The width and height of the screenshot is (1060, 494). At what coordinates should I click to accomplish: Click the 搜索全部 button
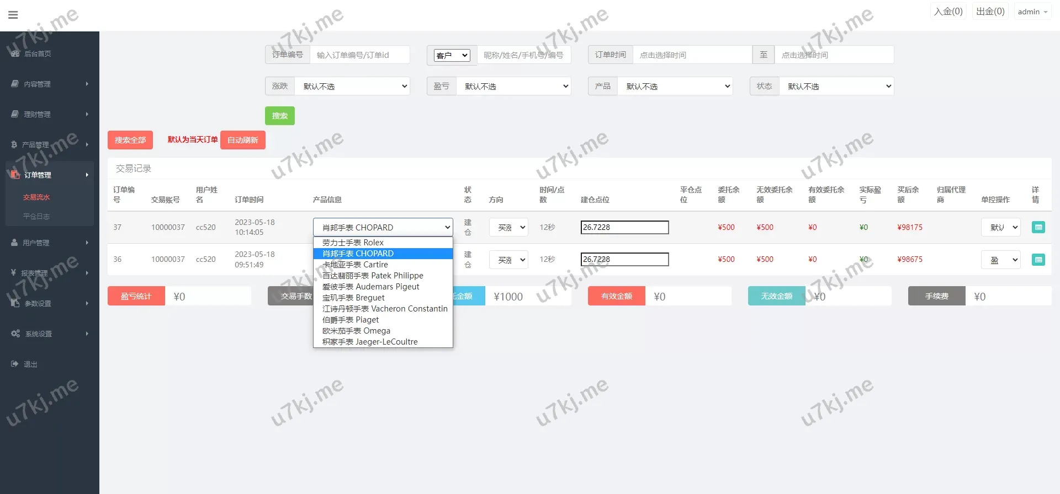(x=130, y=140)
